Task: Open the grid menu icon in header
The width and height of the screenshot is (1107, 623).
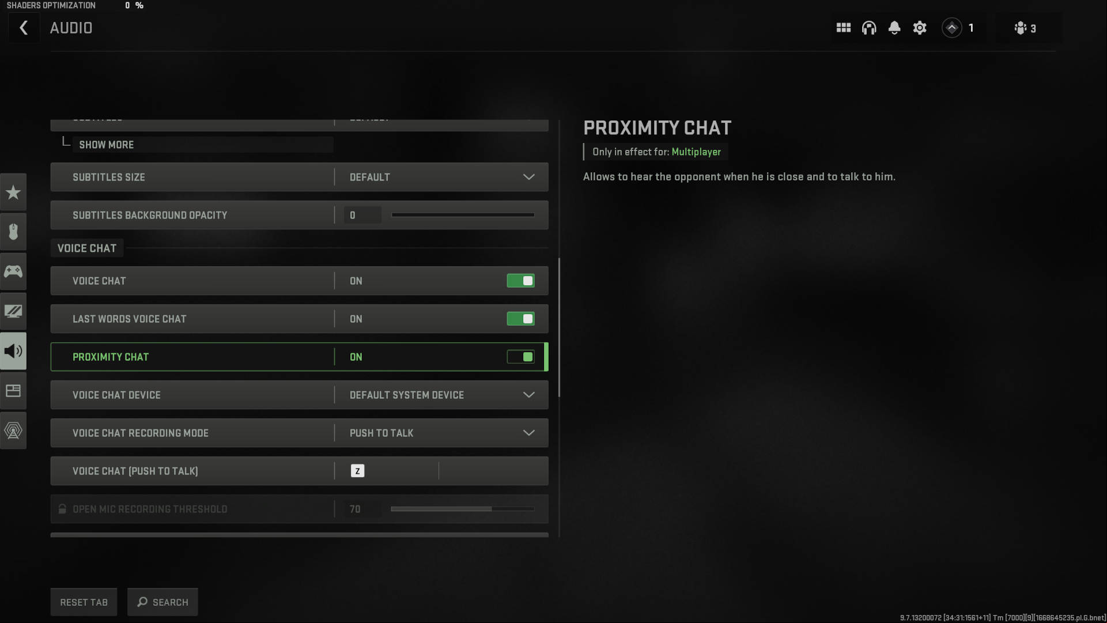Action: coord(843,28)
